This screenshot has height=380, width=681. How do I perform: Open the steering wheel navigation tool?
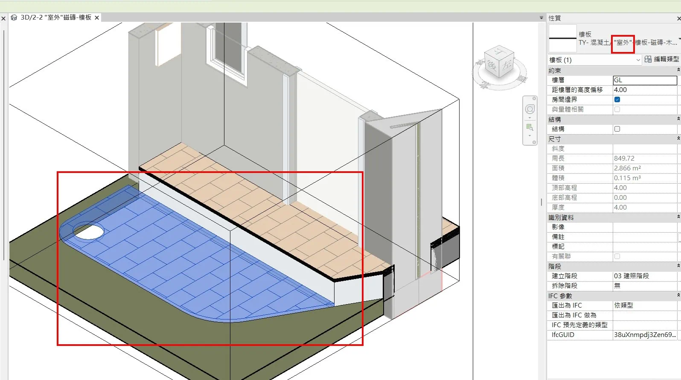pyautogui.click(x=530, y=109)
